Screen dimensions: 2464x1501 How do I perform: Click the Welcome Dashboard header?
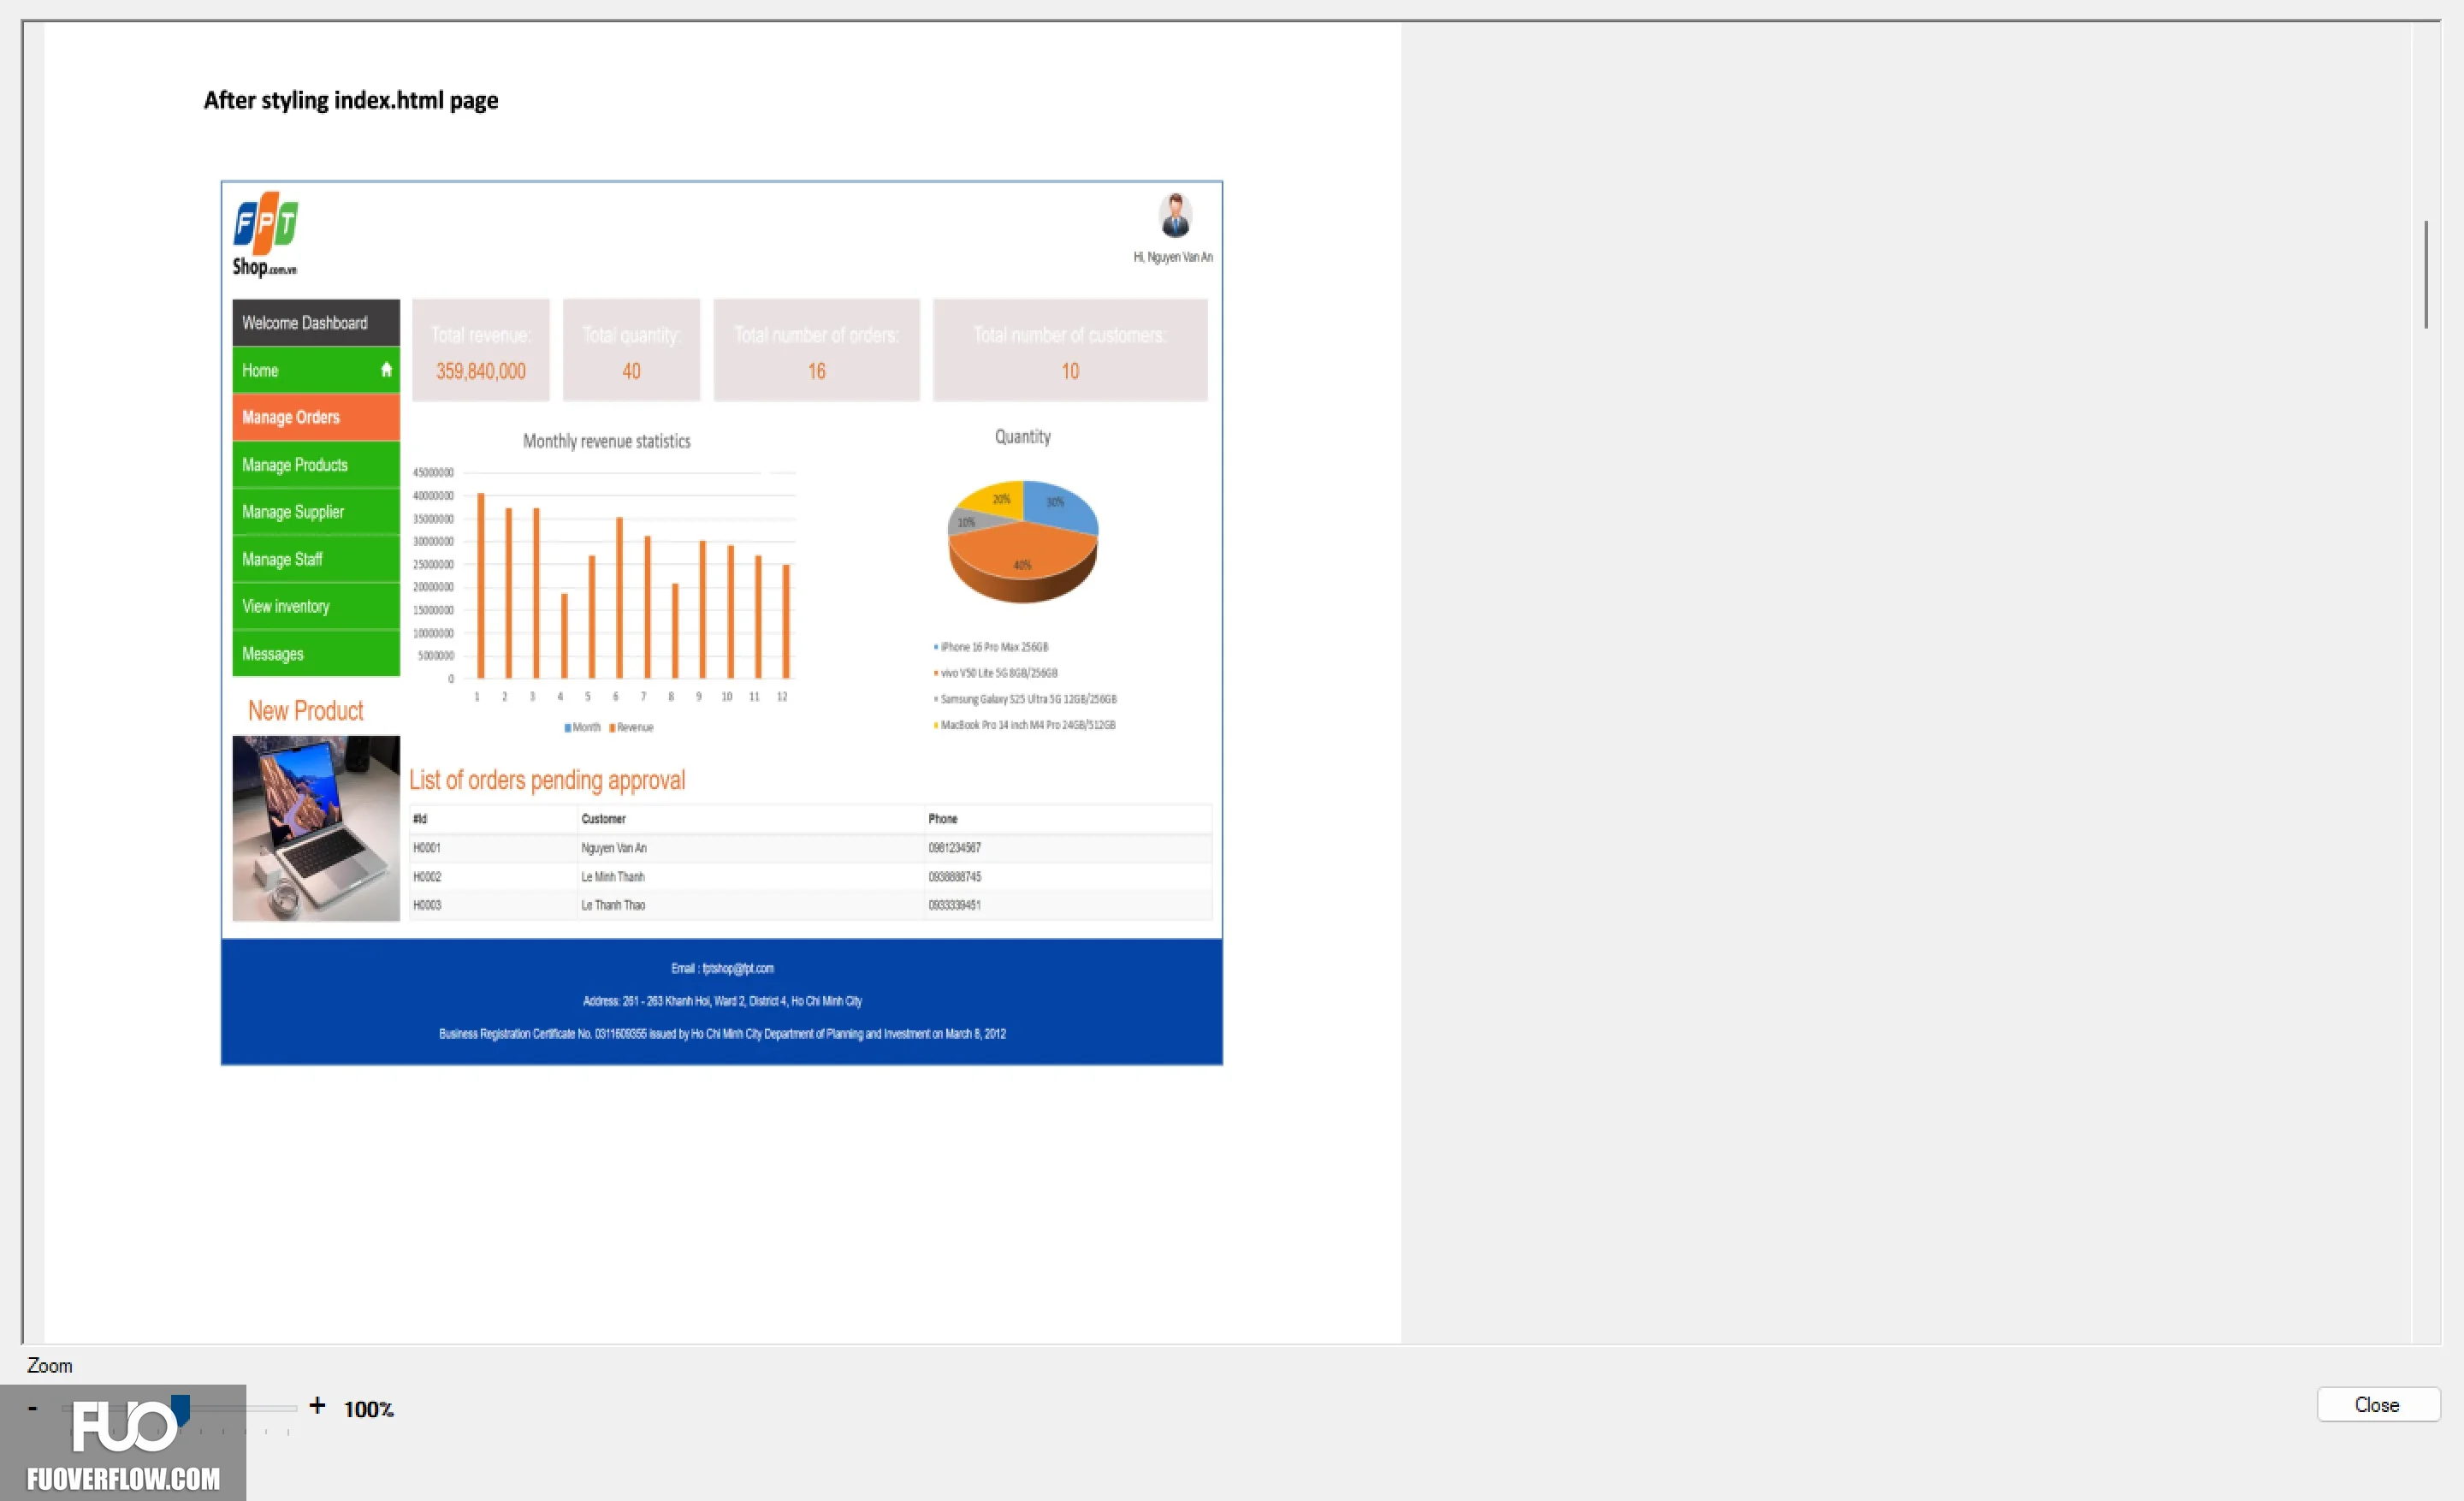click(x=316, y=323)
